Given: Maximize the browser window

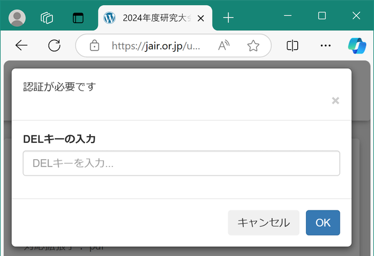Looking at the screenshot, I should pos(322,16).
